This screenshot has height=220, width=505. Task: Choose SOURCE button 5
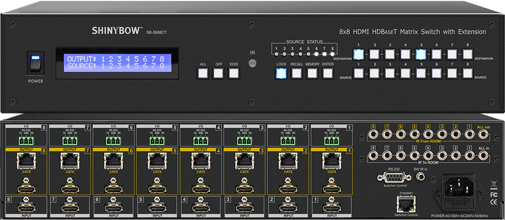pyautogui.click(x=421, y=73)
